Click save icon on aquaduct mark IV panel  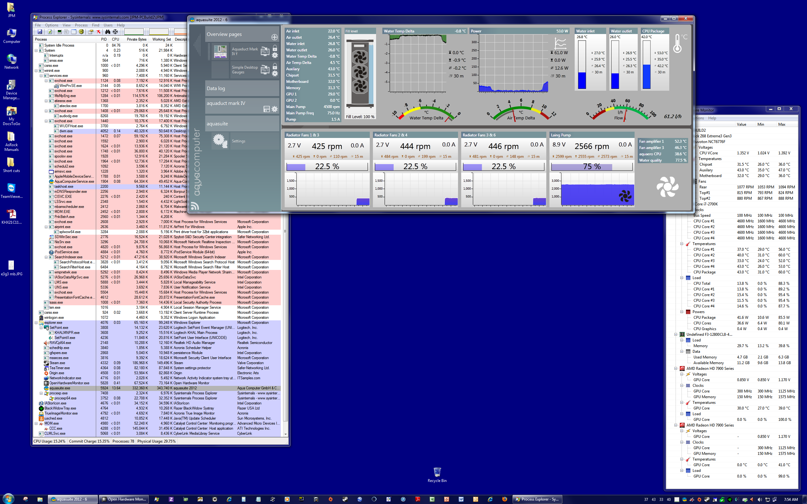click(266, 109)
